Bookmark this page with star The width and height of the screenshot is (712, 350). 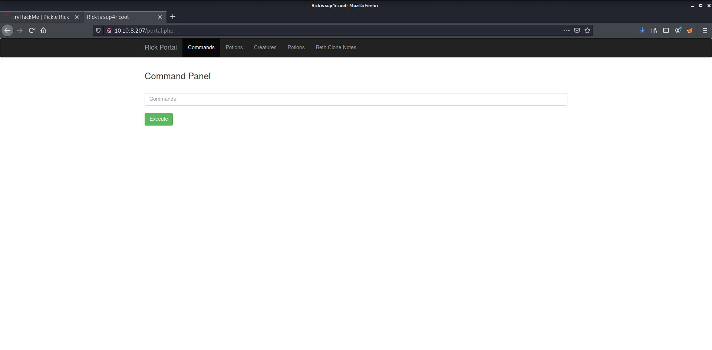tap(587, 30)
